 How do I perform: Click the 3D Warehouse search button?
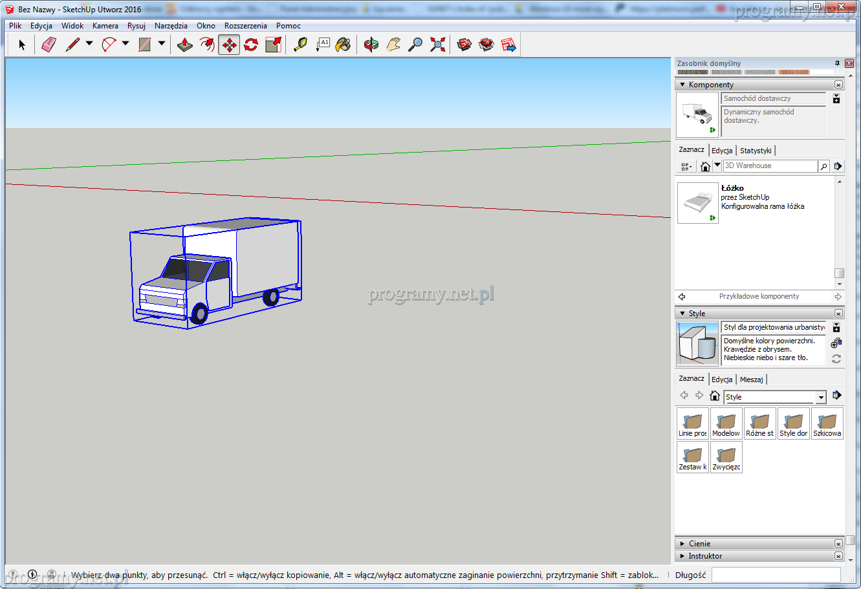[823, 166]
